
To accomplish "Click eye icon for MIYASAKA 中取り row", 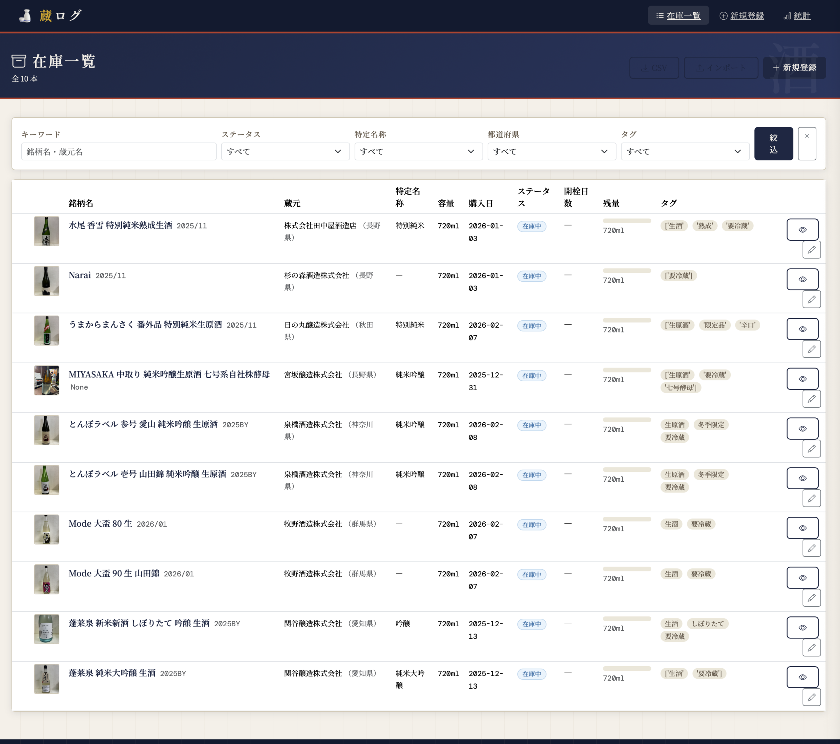I will 802,379.
